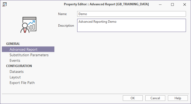Click the Property Editor title bar icon
This screenshot has height=104, width=191.
pos(5,4)
